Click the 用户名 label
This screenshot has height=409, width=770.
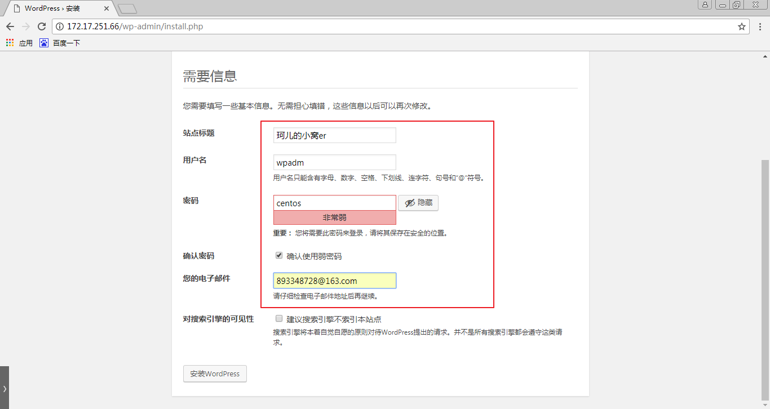194,160
